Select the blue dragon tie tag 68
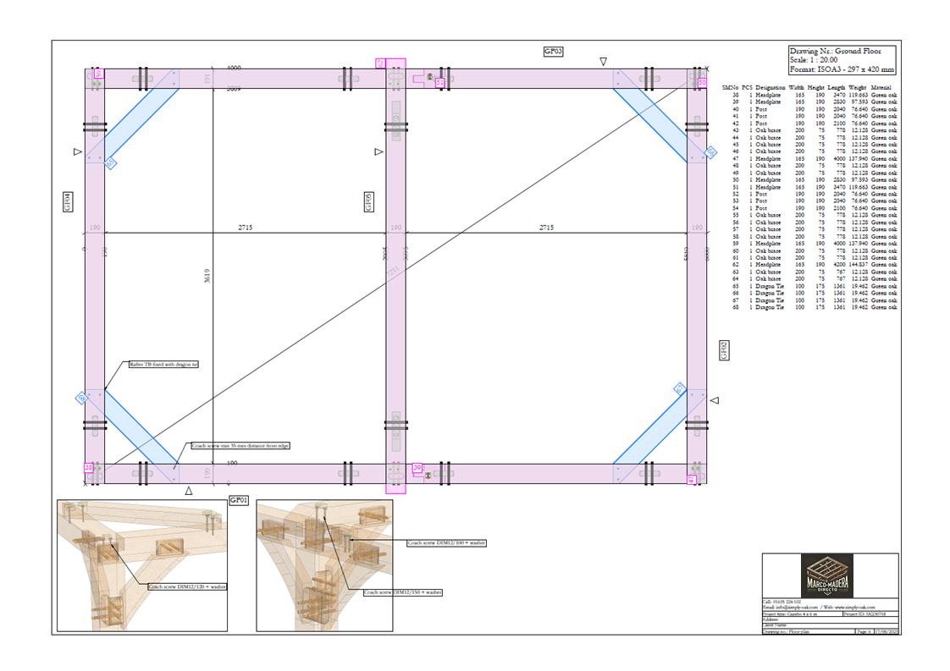The image size is (950, 671). [81, 398]
